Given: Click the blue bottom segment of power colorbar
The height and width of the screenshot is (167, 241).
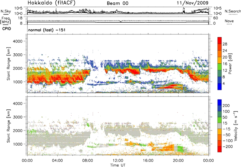Looking at the screenshot, I should pos(220,87).
